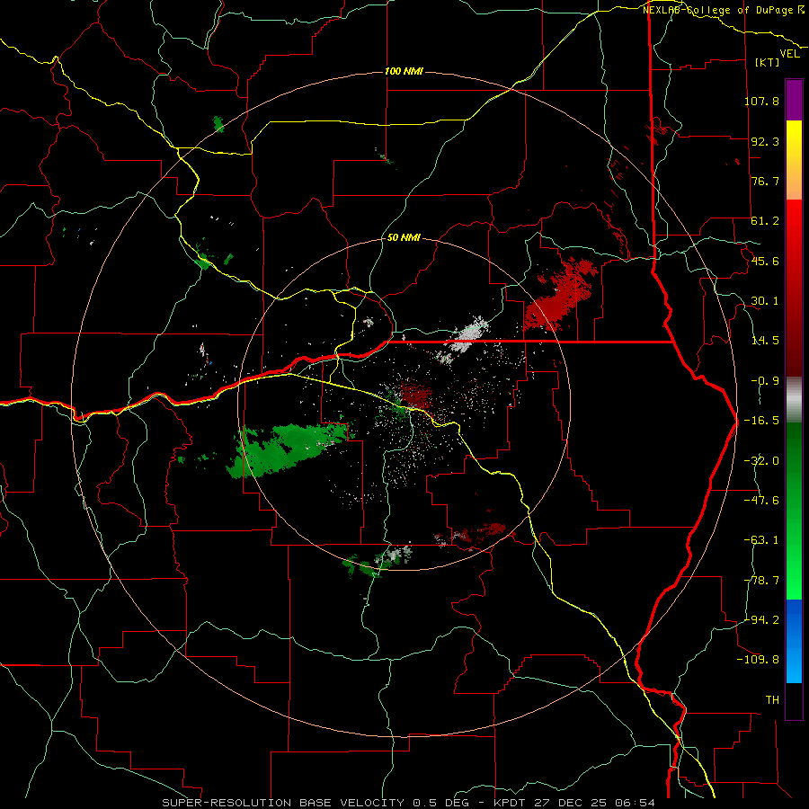Pick the purple segment of velocity color bar

[794, 100]
